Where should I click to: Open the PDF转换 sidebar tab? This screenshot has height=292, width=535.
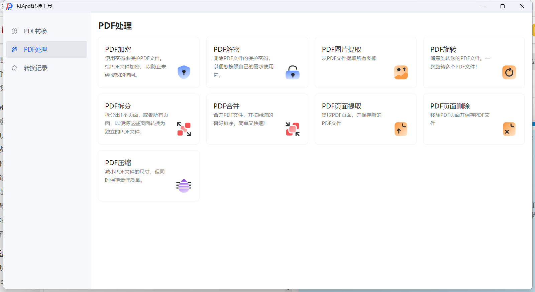pos(35,31)
